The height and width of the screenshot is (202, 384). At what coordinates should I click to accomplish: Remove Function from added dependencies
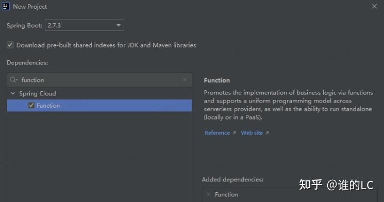209,194
